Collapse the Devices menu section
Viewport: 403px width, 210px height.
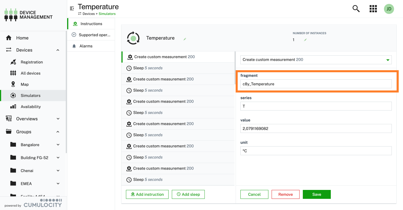58,50
